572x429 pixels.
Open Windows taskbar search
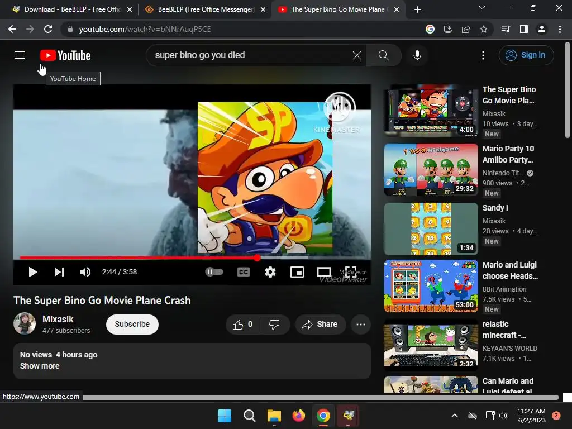point(250,416)
